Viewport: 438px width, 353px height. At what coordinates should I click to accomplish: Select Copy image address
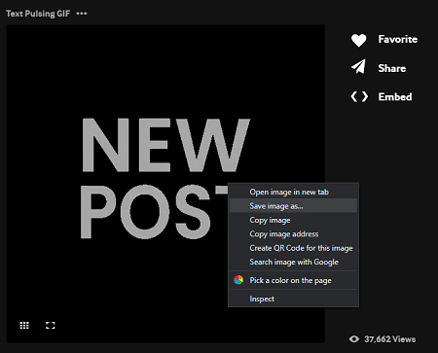tap(294, 233)
